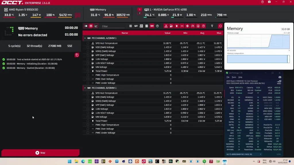Toggle temperature sensor type filter

166,26
